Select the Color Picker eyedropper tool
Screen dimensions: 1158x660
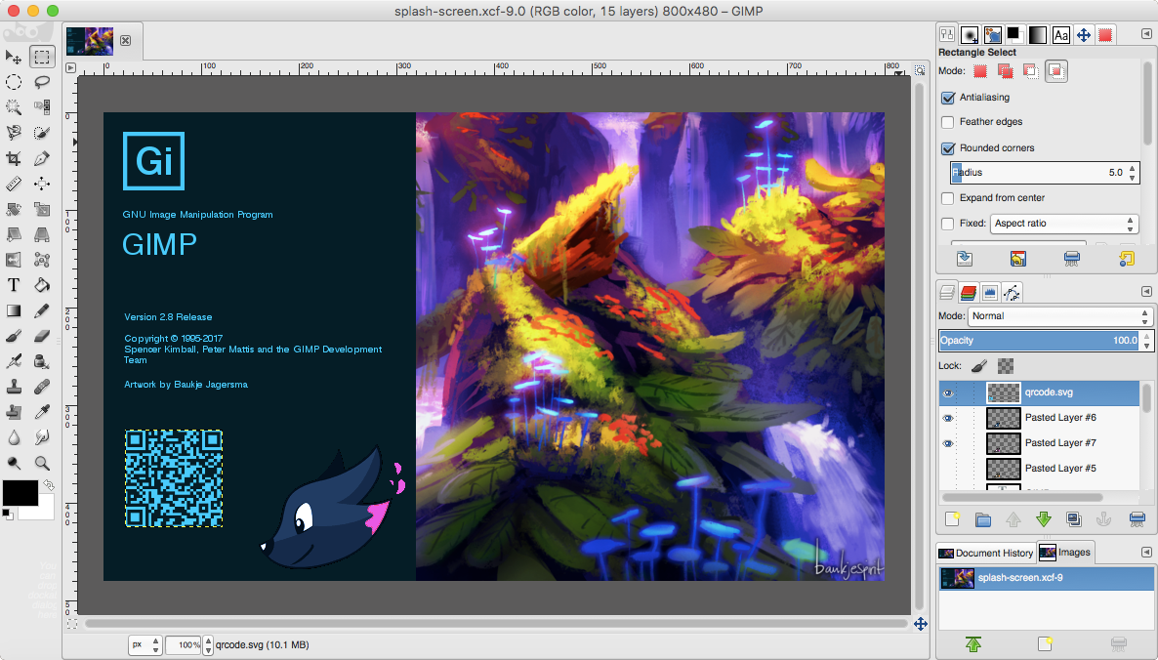42,412
